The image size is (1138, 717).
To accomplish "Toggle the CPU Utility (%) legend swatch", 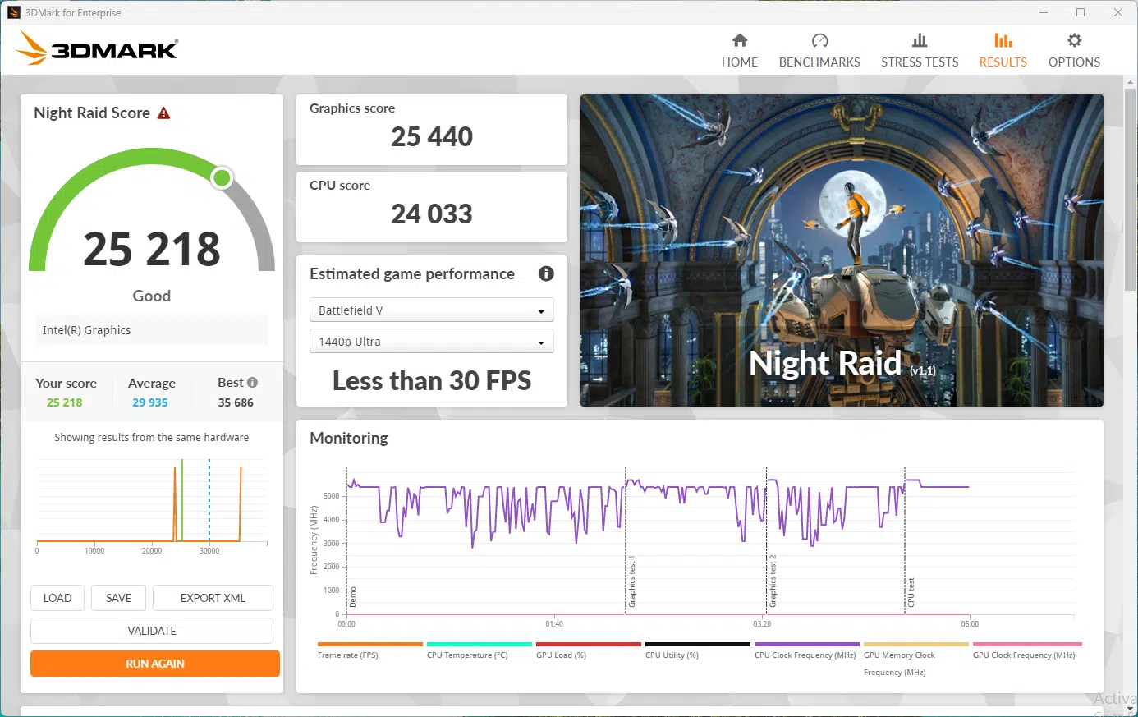I will (x=697, y=644).
